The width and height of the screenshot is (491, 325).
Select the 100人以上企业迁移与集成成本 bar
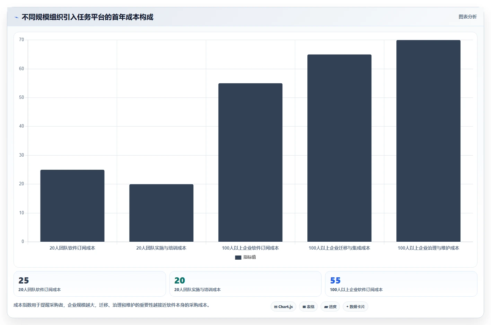[x=339, y=148]
